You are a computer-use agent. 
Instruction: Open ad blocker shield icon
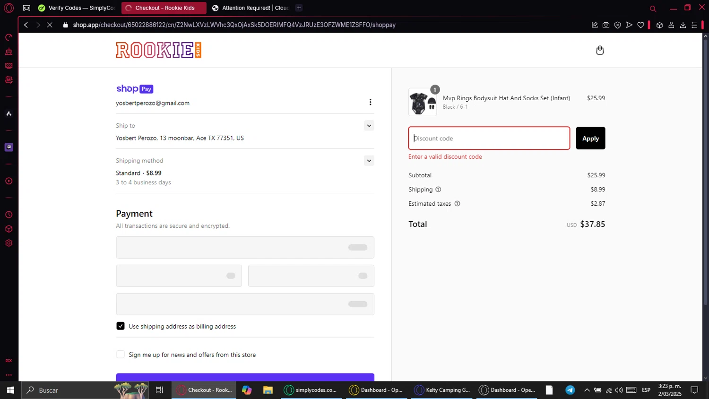(617, 25)
